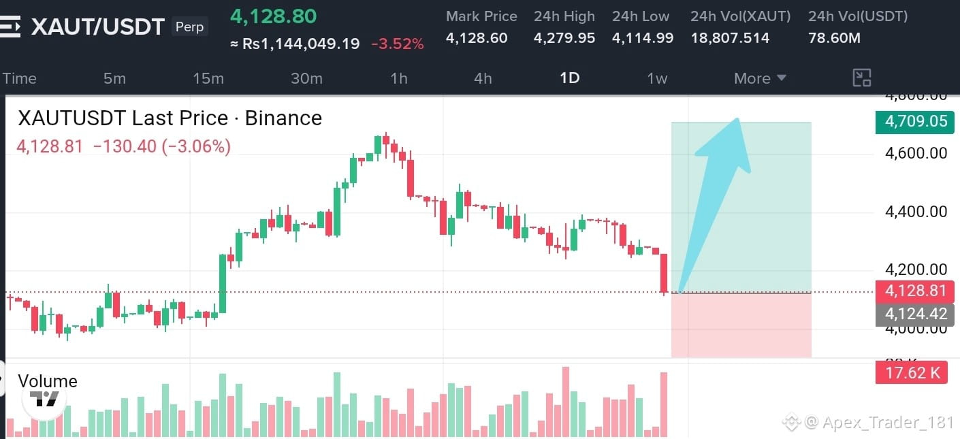
Task: Choose the 30m interval
Action: coord(306,78)
